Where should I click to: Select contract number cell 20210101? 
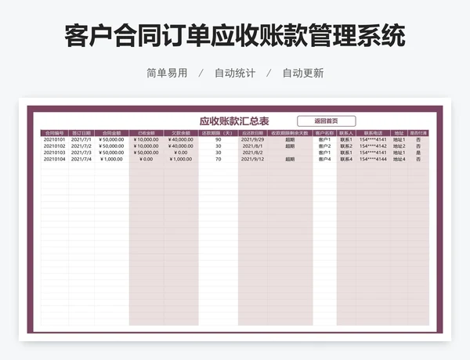pyautogui.click(x=54, y=139)
